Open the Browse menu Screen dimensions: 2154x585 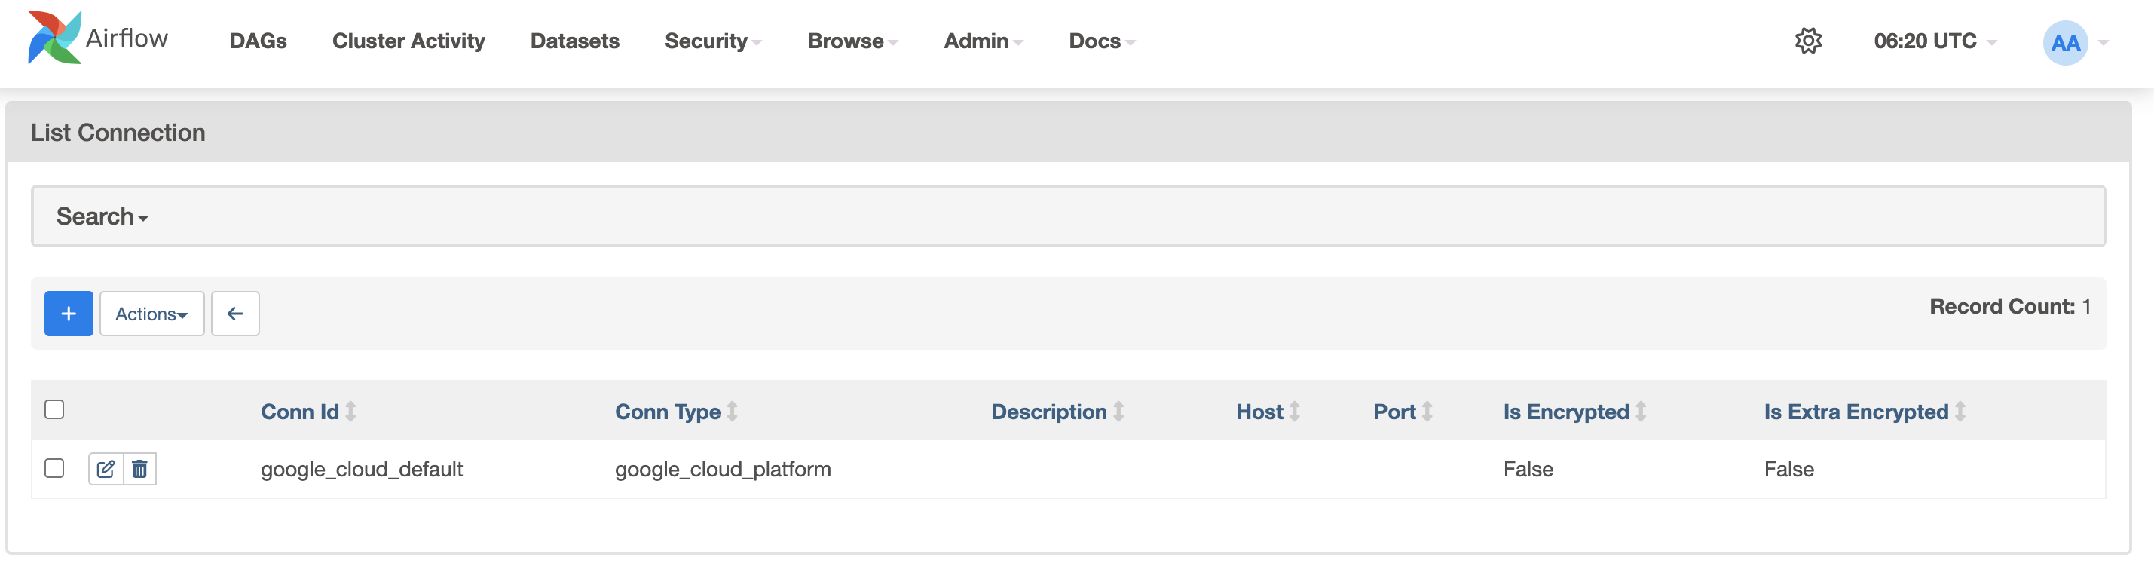(x=852, y=41)
